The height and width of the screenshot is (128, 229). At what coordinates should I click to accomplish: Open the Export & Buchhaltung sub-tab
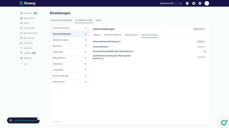coord(149,35)
